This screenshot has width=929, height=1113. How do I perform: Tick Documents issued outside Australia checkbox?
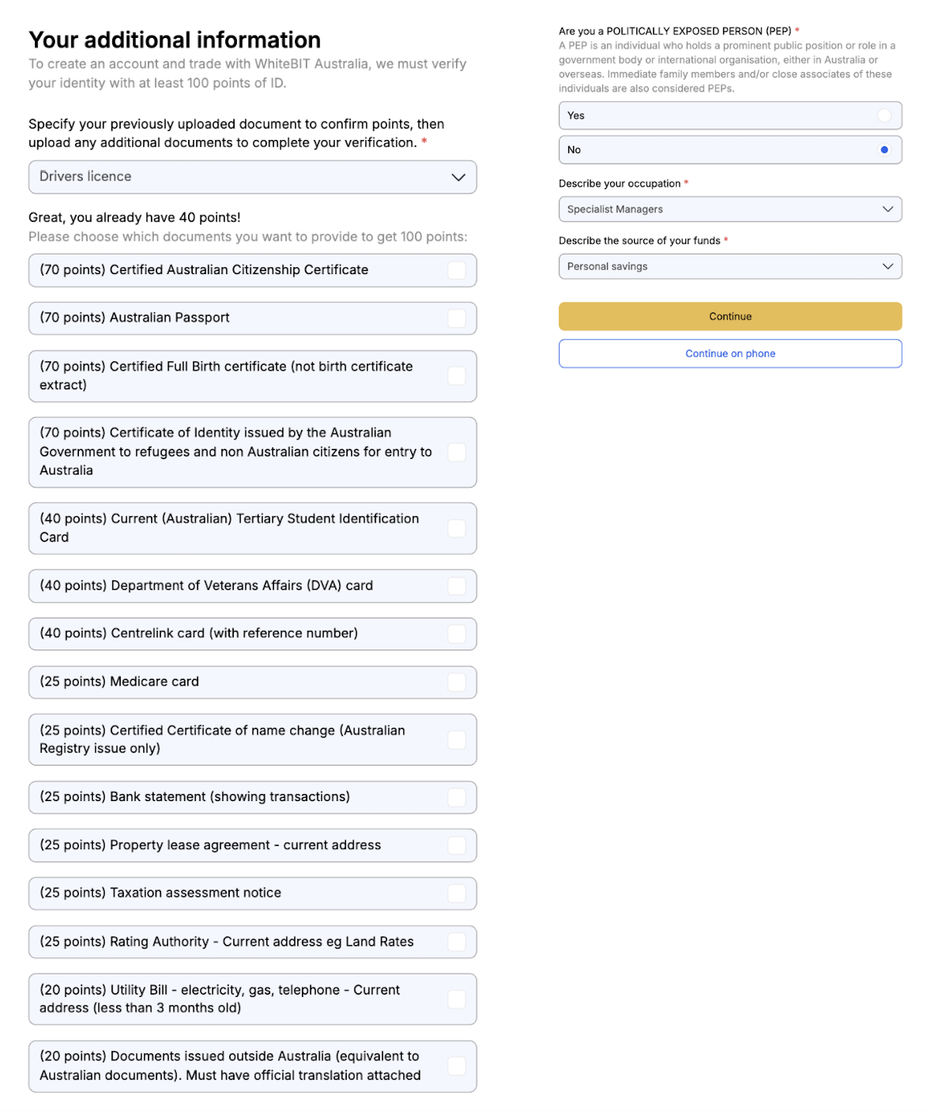coord(457,1066)
